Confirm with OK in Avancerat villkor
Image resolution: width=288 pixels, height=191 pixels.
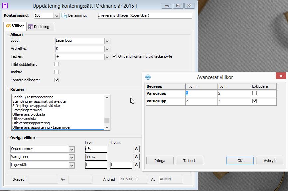pos(240,161)
